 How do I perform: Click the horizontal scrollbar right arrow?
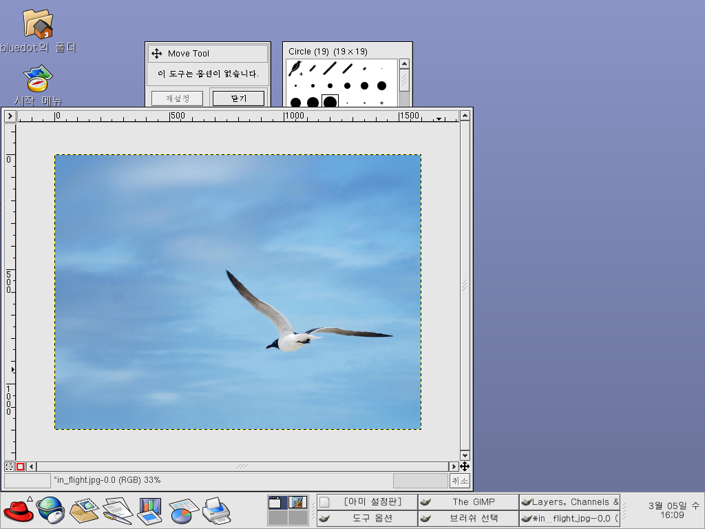pyautogui.click(x=454, y=466)
